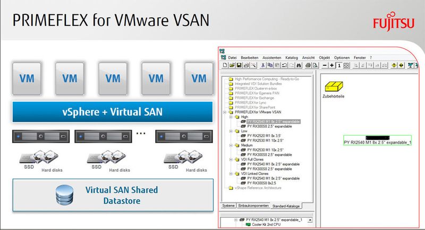This screenshot has width=425, height=230.
Task: Collapse the PRIMEFLEX for VMware VSAN node
Action: pos(225,112)
